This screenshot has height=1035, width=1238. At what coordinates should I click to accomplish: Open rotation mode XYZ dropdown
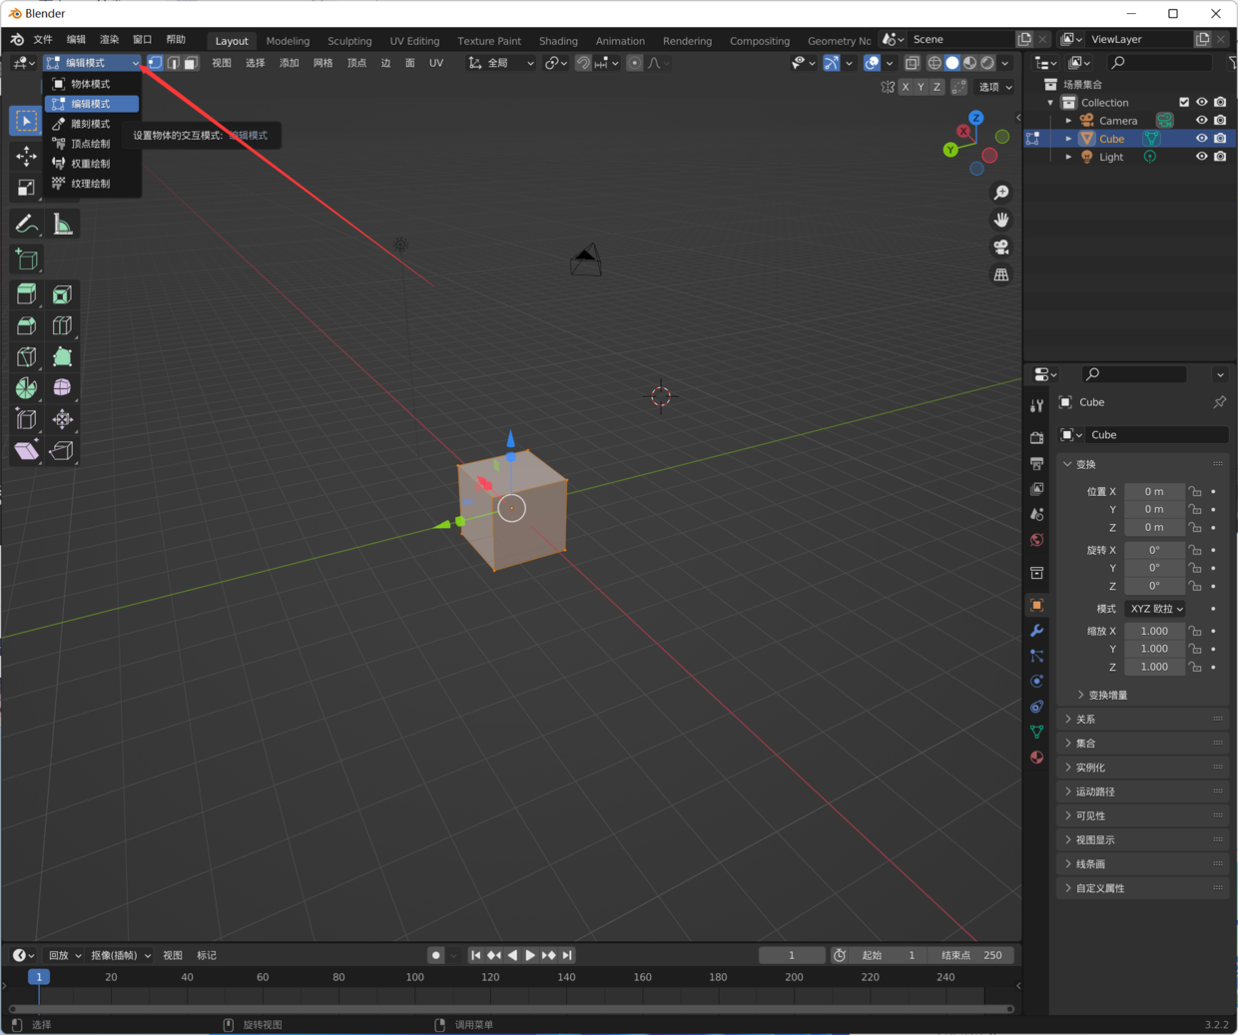1156,609
